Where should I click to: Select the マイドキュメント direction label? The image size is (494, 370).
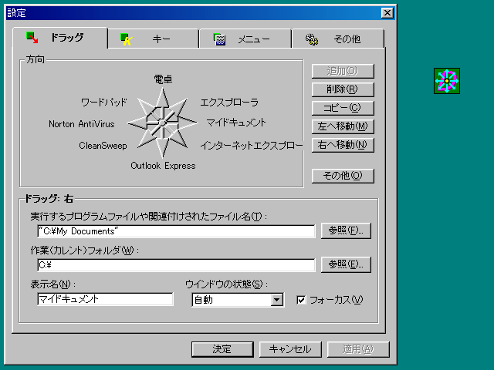236,123
